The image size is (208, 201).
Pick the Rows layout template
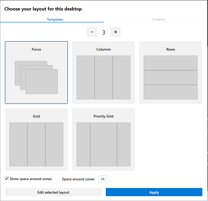(170, 73)
